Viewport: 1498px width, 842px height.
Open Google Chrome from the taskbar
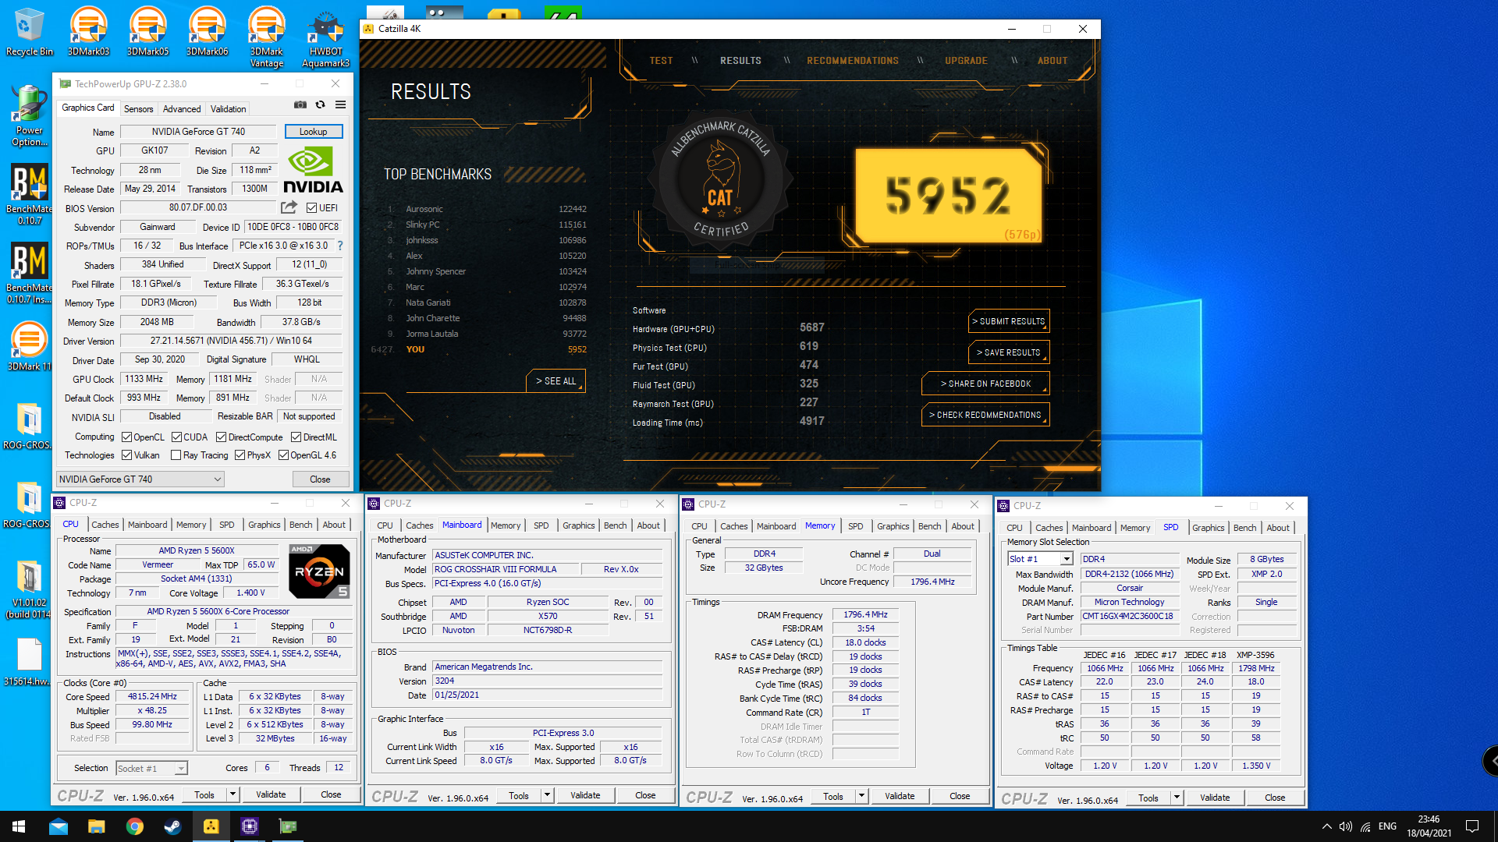coord(134,826)
